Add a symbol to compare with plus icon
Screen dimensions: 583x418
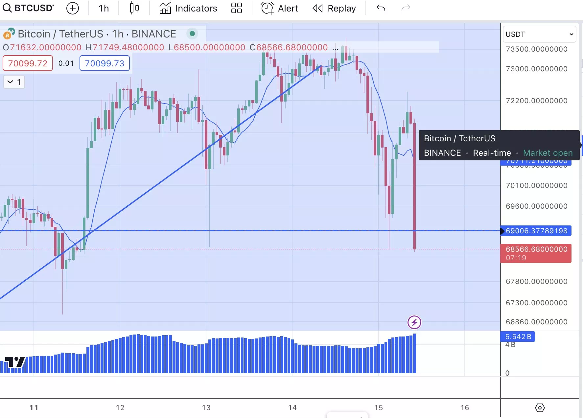coord(73,8)
